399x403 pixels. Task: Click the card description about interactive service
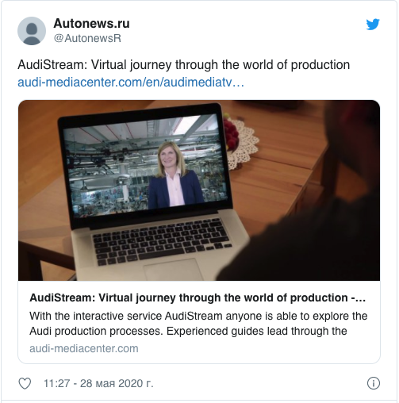pos(198,324)
